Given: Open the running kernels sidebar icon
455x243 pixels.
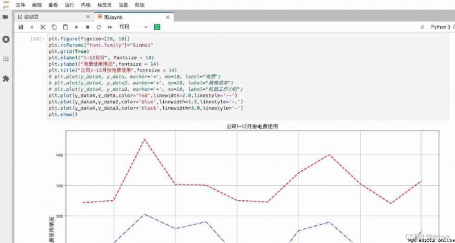Looking at the screenshot, I should pyautogui.click(x=6, y=39).
